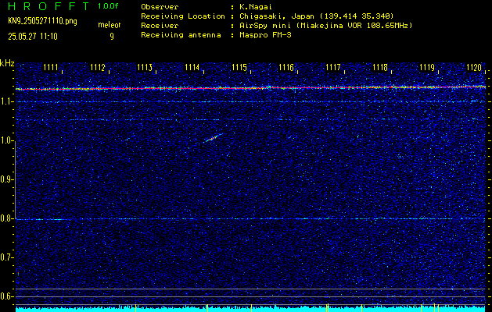The width and height of the screenshot is (492, 312).
Task: Click the faint signal line at 0.8 kHz
Action: tap(250, 218)
